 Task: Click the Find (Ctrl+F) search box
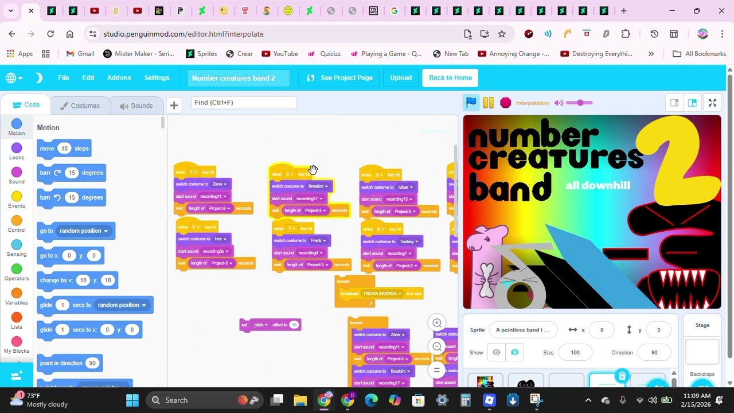pyautogui.click(x=244, y=103)
